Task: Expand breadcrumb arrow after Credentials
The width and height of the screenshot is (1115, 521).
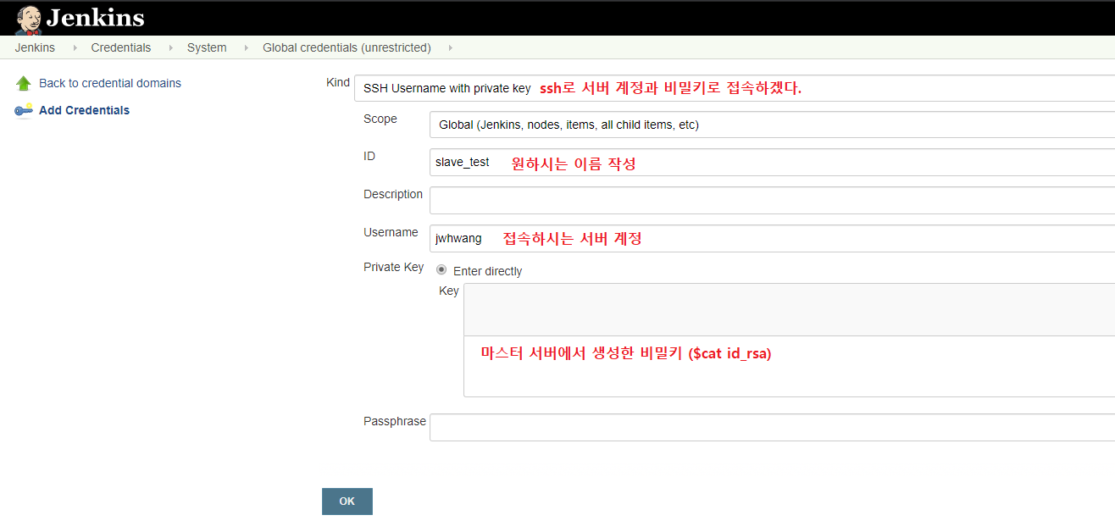Action: point(170,47)
